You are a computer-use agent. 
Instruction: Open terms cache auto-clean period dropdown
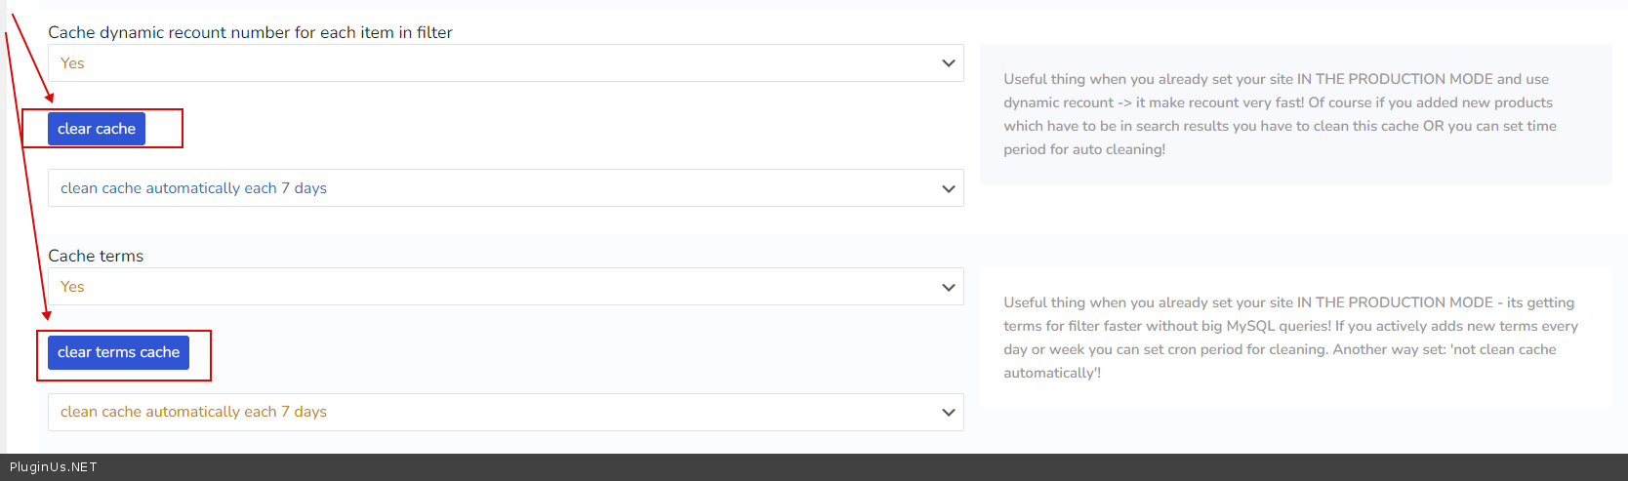tap(506, 412)
